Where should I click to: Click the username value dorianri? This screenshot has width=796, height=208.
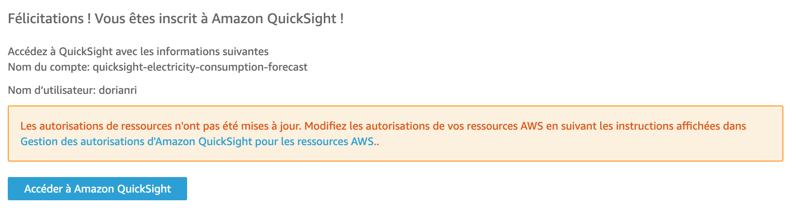[118, 90]
